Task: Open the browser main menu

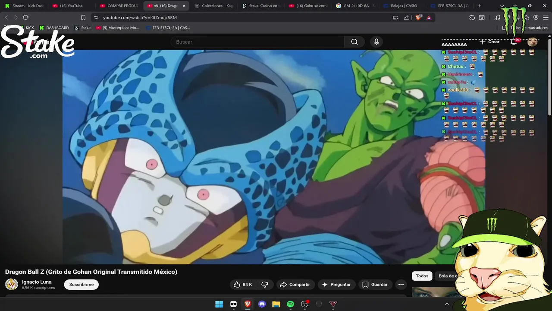Action: point(546,17)
